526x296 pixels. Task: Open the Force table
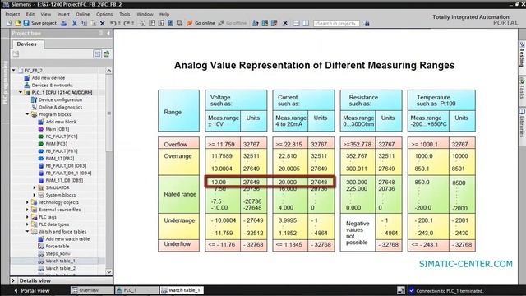[57, 247]
